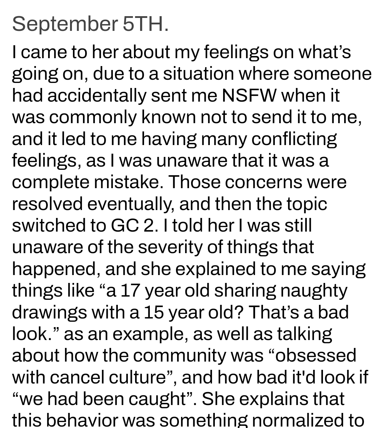Click the "September 5TH." date heading
The width and height of the screenshot is (388, 428).
coord(90,24)
